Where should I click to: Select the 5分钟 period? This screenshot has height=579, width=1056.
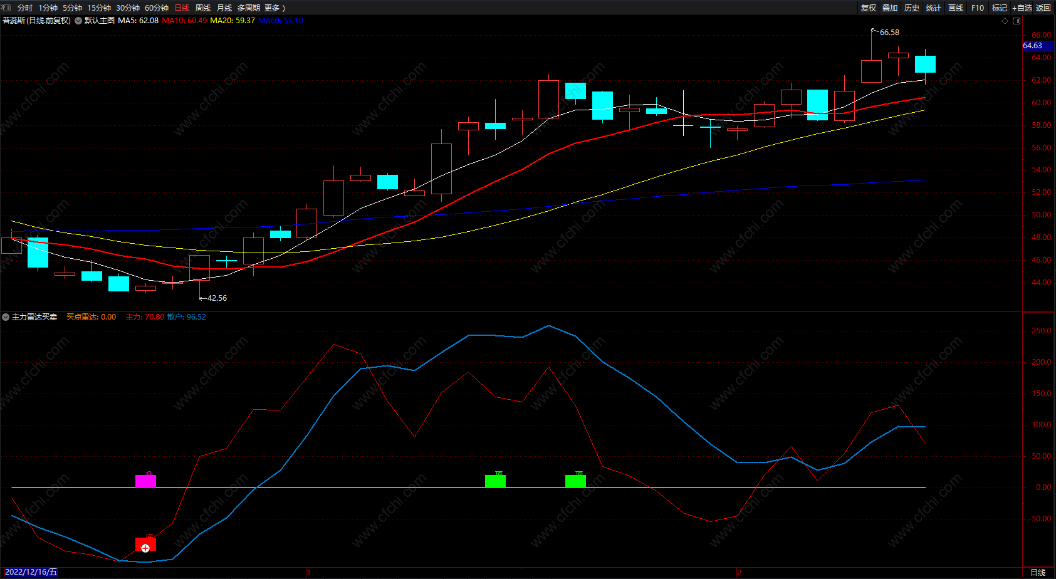tap(72, 8)
